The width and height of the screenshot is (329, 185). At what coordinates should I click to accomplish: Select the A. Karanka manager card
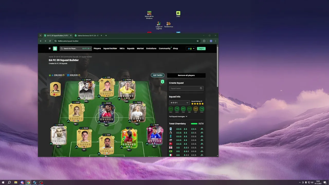pyautogui.click(x=55, y=89)
